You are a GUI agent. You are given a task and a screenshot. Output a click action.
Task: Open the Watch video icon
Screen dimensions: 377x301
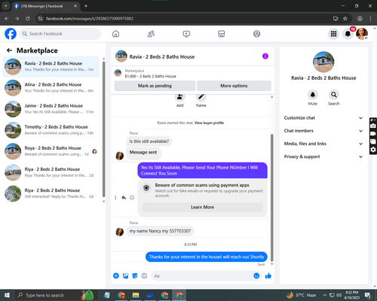(186, 34)
